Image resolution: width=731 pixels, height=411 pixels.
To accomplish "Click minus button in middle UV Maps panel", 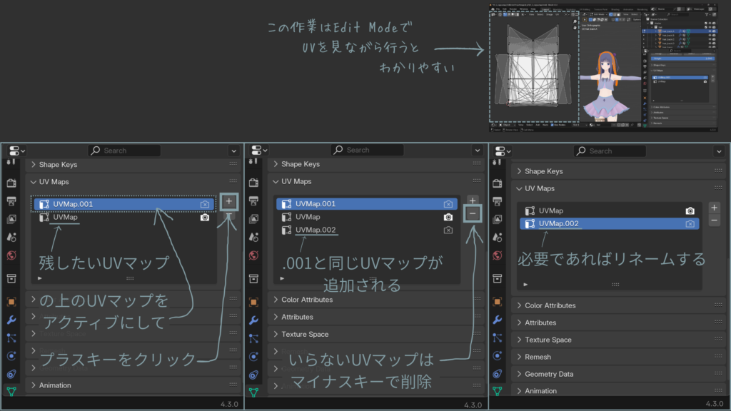I will click(472, 213).
